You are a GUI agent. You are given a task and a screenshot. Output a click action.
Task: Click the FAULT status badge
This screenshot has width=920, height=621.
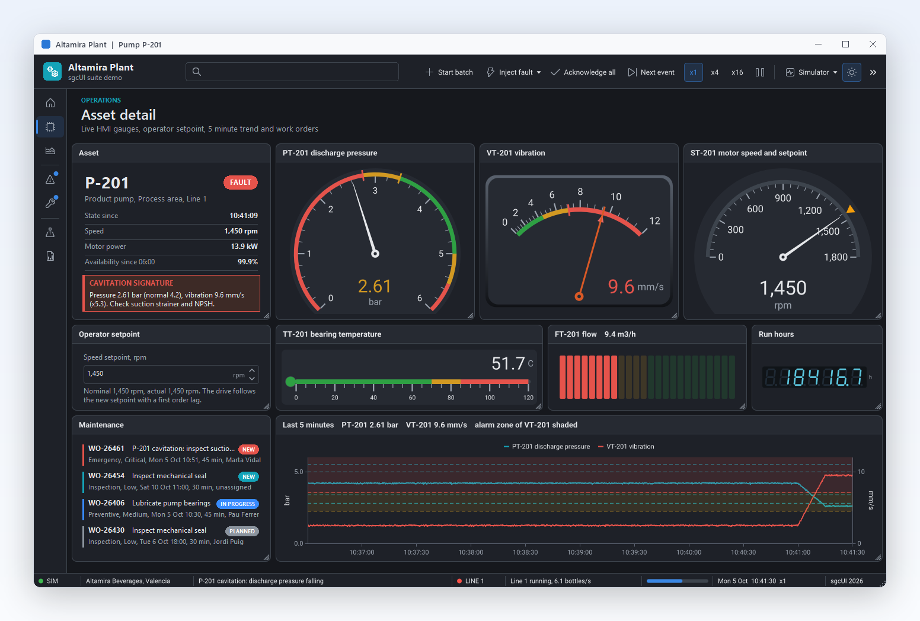[x=241, y=183]
